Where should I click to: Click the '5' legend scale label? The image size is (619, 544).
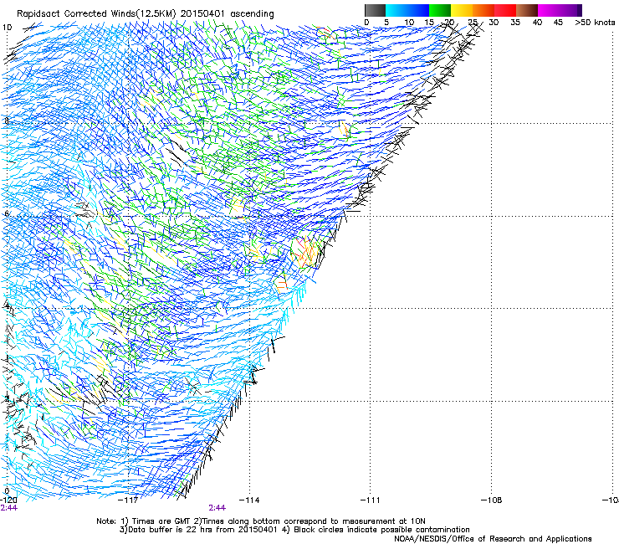pos(386,23)
